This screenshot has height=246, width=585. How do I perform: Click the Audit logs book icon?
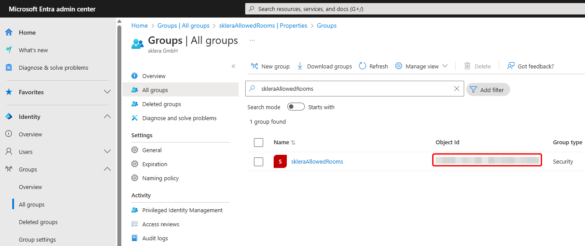pos(135,238)
